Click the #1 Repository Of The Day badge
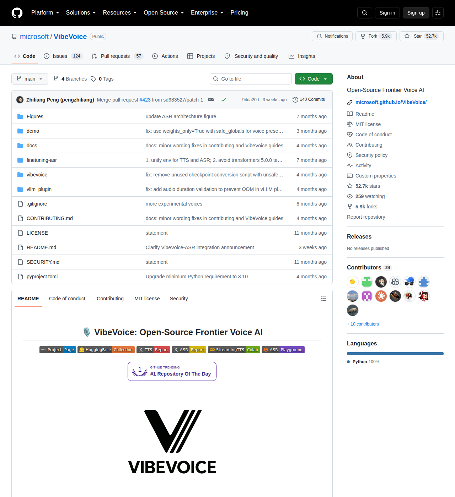This screenshot has height=497, width=455. click(172, 371)
